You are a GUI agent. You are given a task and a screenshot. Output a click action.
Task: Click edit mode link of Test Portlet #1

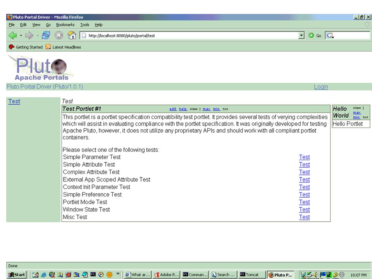click(173, 109)
